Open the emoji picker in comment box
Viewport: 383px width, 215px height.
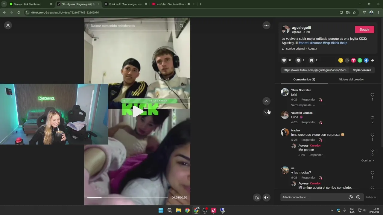(358, 197)
